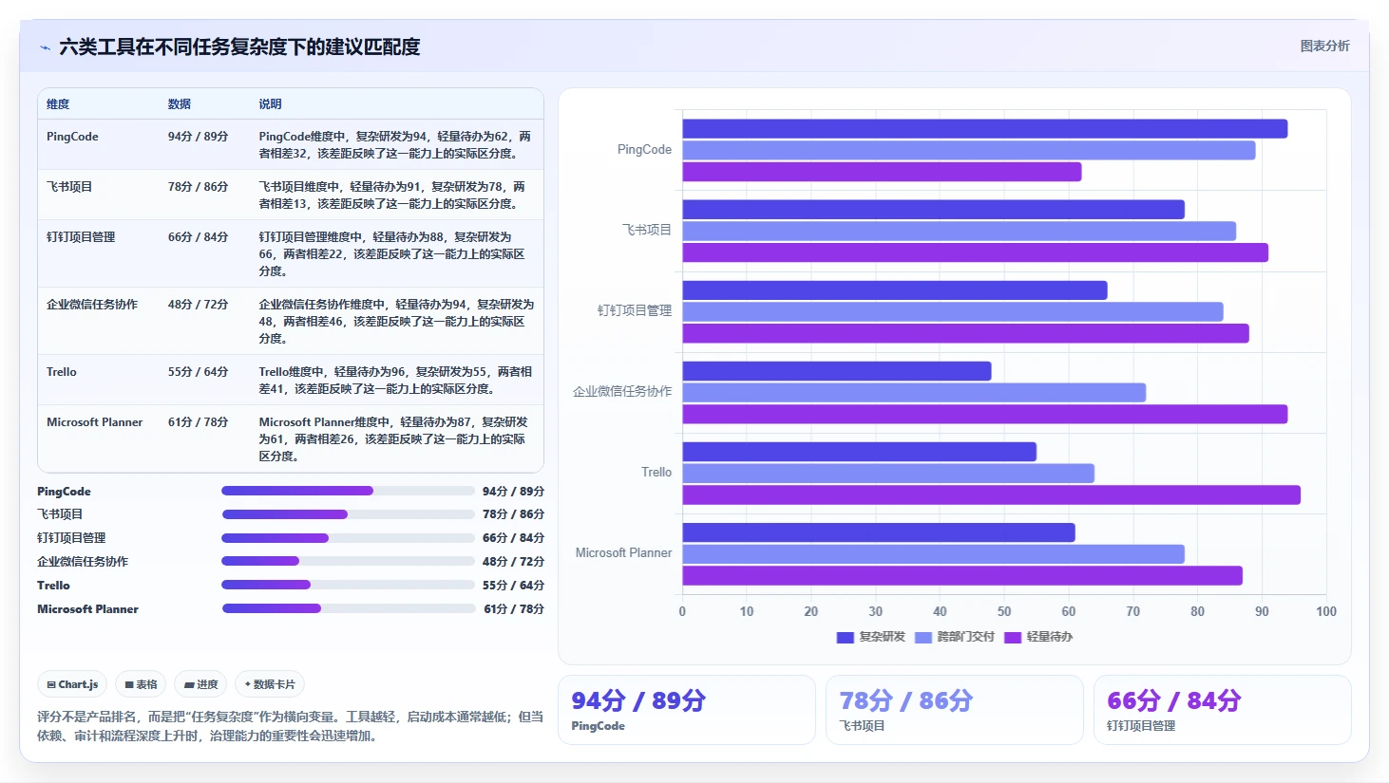Open the 钉钉项目管理 66分 / 84分 stat card
Viewport: 1389px width, 783px height.
(1223, 710)
